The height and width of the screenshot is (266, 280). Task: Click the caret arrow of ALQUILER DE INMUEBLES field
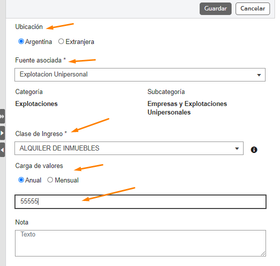(237, 148)
